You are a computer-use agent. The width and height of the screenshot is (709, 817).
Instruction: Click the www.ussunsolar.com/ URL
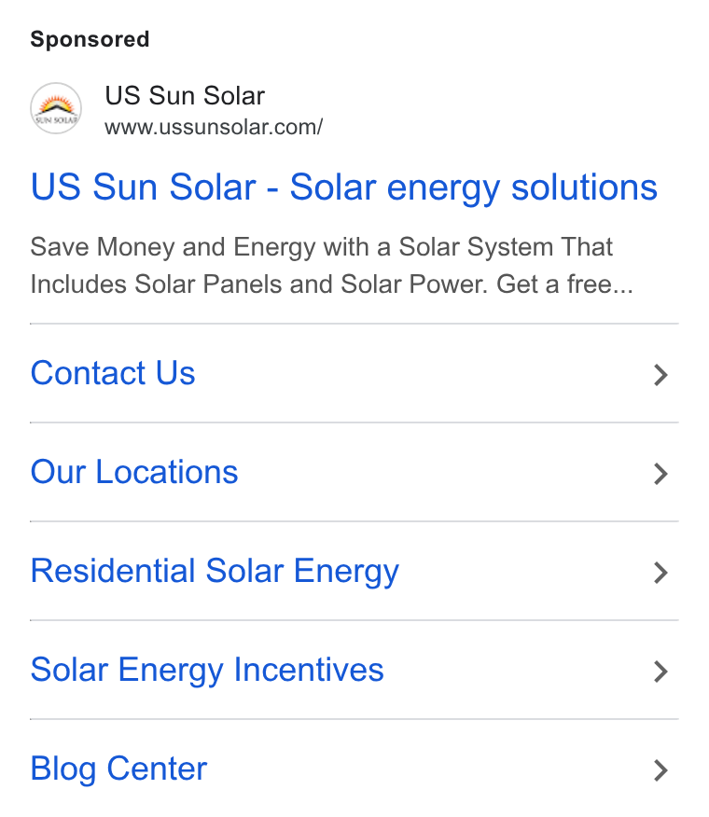coord(214,127)
